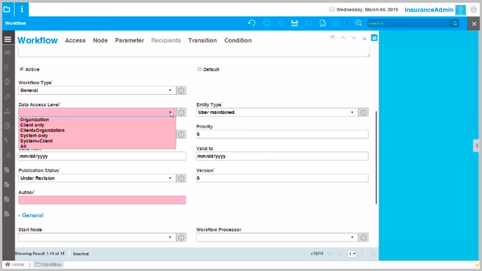This screenshot has height=271, width=482.
Task: Click the InsuranceAdmin username link
Action: 429,10
